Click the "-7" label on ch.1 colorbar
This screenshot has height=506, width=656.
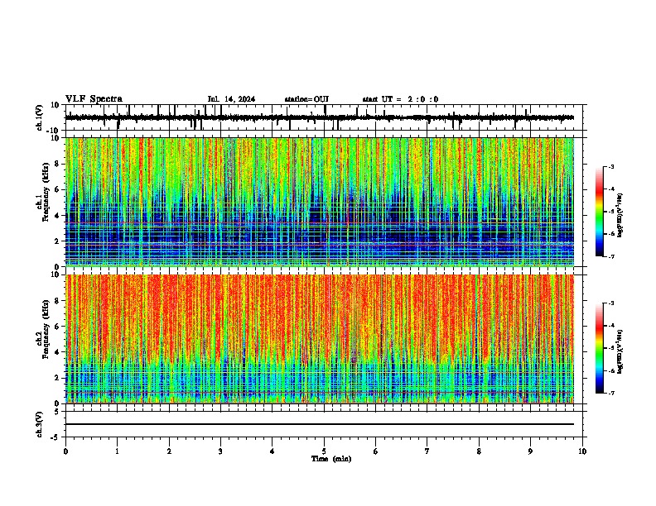[610, 257]
